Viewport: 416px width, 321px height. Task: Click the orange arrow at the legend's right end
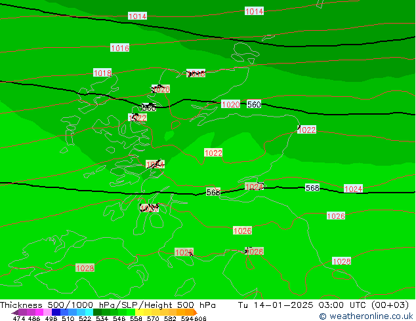[x=195, y=312]
